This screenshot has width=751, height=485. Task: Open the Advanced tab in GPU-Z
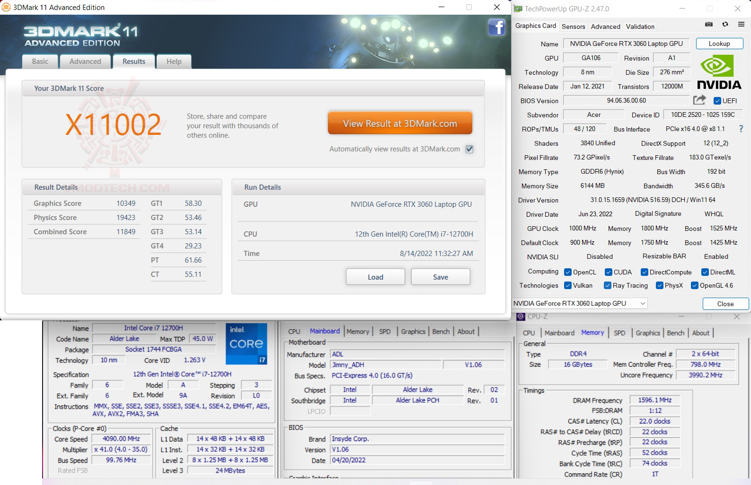606,26
